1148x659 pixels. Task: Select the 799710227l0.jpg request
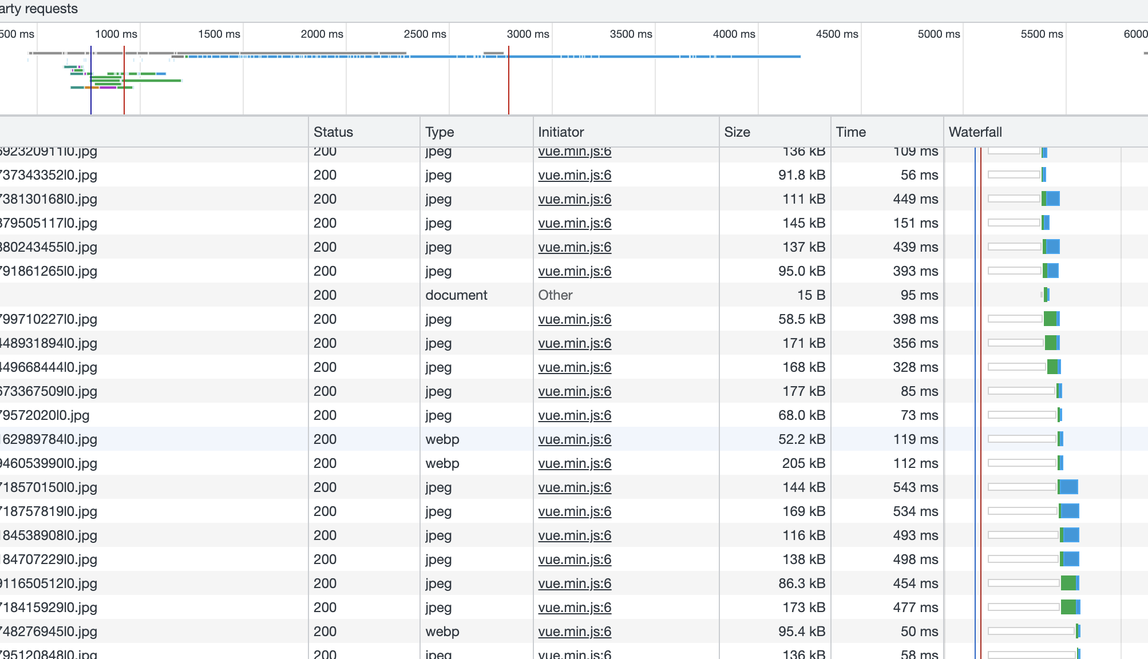coord(49,319)
